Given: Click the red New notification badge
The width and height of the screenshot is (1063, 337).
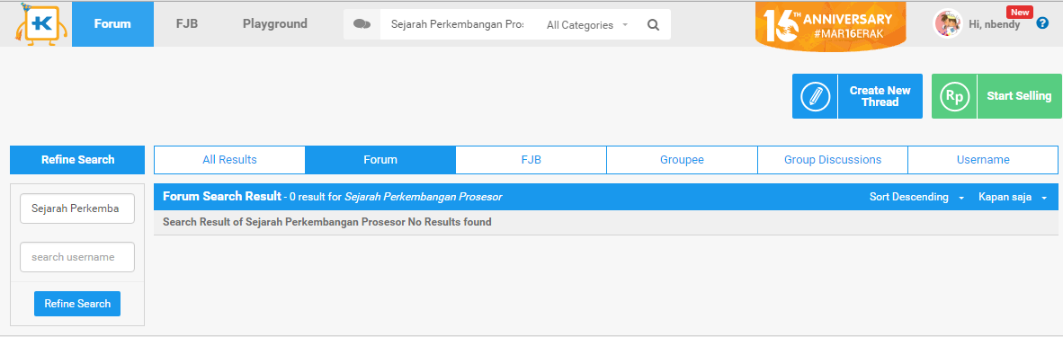Looking at the screenshot, I should pyautogui.click(x=1019, y=13).
